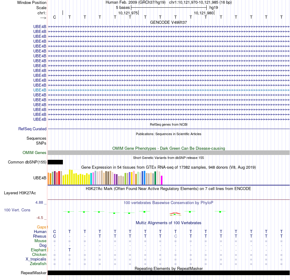The height and width of the screenshot is (280, 290).
Task: Click the 10,121,975 position marker
Action: coord(128,13)
